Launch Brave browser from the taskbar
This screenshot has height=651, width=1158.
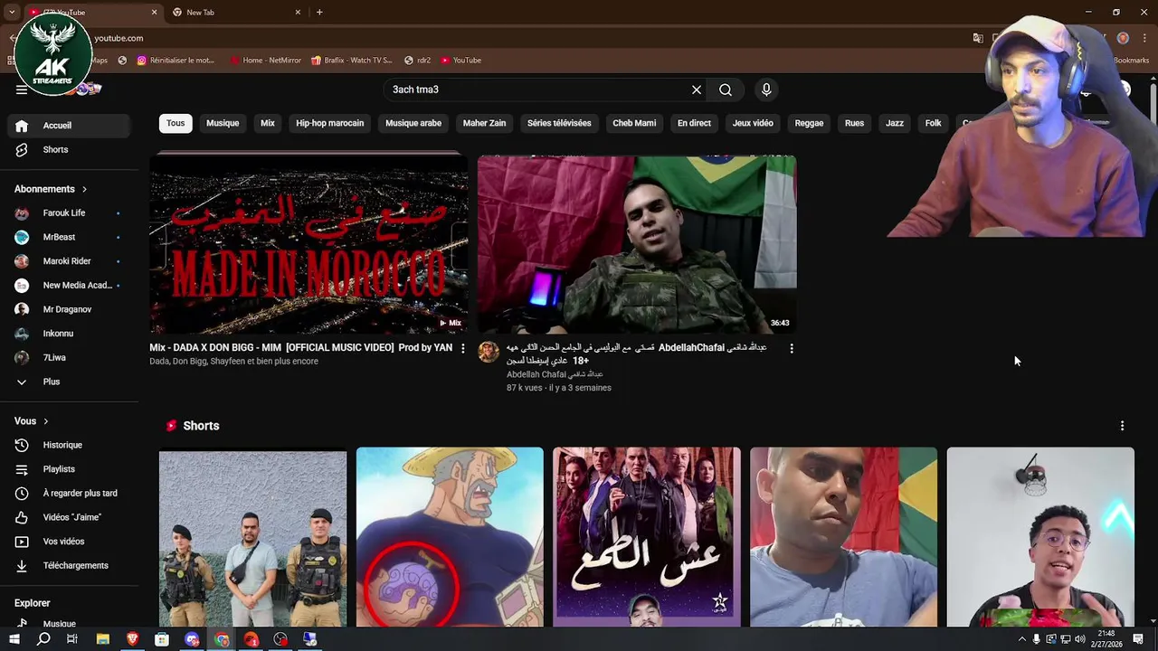click(x=133, y=639)
